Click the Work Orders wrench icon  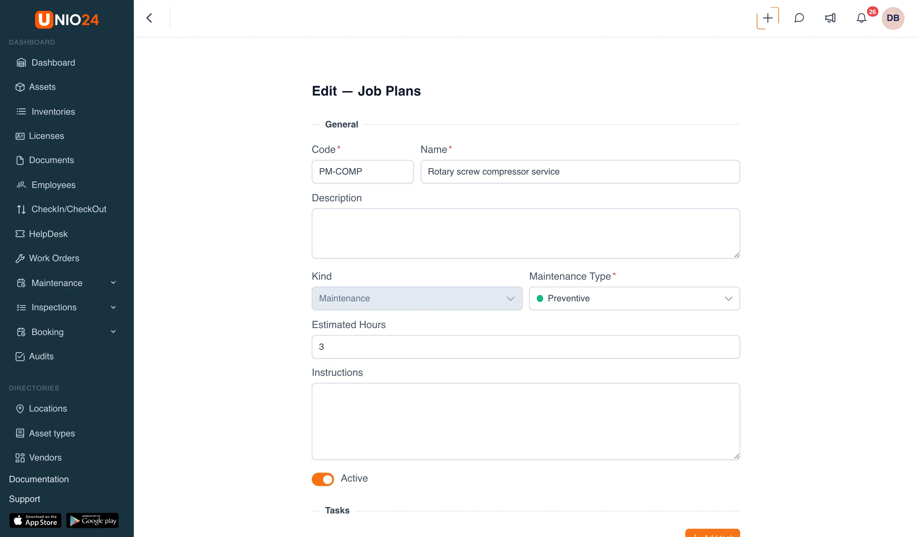(x=20, y=258)
